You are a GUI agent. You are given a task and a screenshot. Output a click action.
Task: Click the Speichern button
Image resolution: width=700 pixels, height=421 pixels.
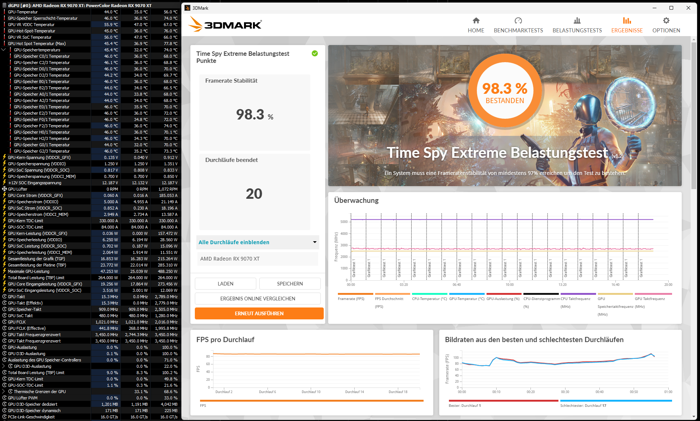point(290,284)
